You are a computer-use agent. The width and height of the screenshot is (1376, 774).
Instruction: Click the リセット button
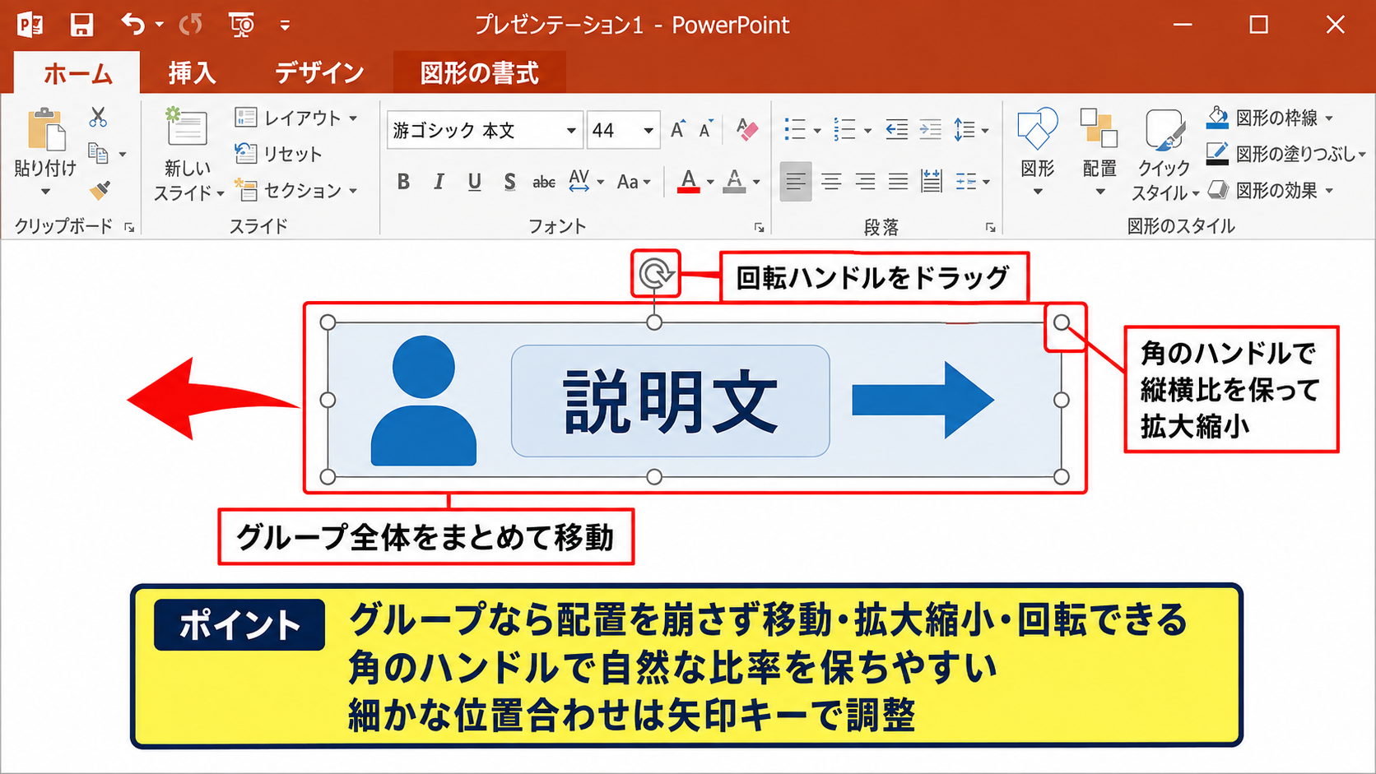(x=278, y=154)
